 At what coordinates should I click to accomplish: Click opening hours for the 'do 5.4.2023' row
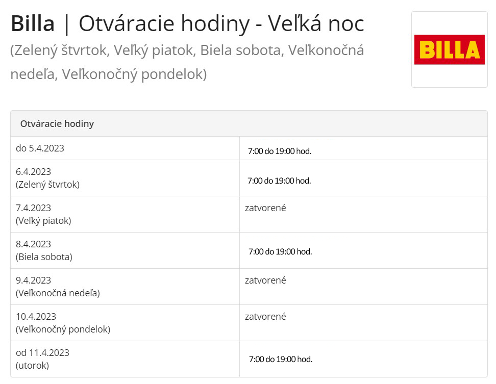coord(279,151)
